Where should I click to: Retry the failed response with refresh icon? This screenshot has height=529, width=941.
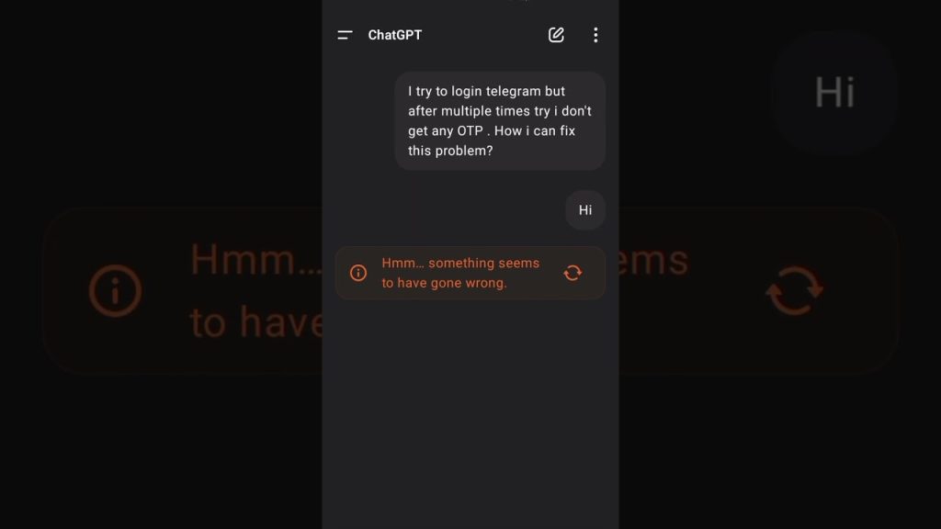click(573, 273)
